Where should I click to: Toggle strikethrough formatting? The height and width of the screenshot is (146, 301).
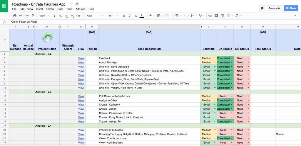(136, 16)
